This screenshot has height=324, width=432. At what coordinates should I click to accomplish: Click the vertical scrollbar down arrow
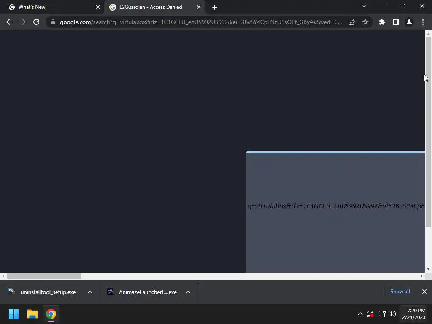[x=428, y=269]
